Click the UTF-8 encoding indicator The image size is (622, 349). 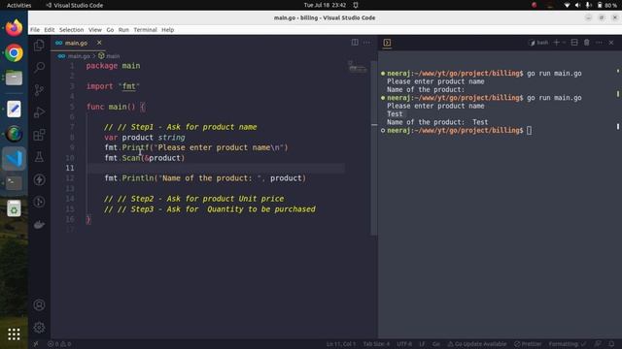pyautogui.click(x=404, y=344)
